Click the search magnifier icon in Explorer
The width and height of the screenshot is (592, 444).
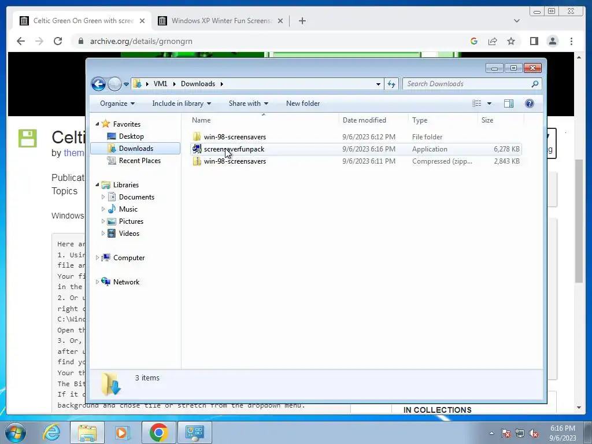pyautogui.click(x=535, y=84)
